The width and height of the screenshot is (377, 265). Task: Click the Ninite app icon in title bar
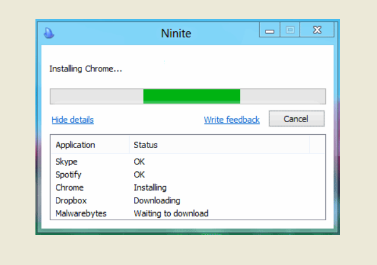(x=49, y=33)
